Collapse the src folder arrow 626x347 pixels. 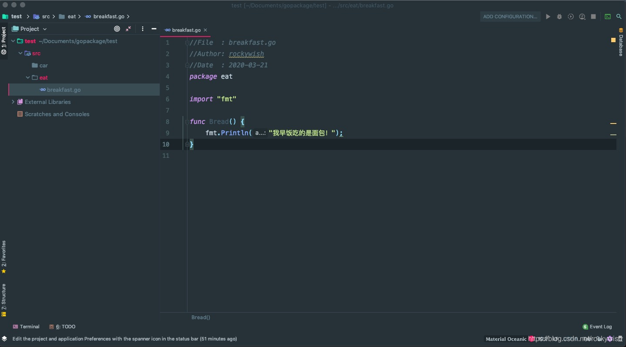[20, 53]
